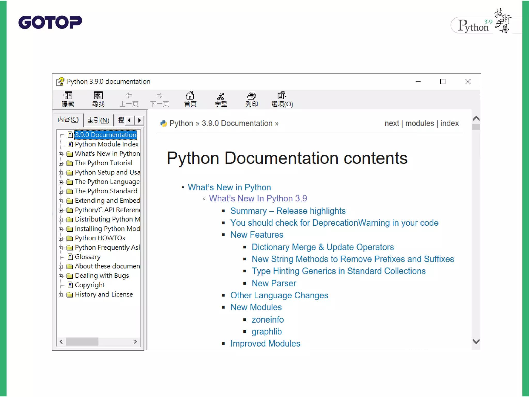Switch to the 搜 search tab
Viewport: 529px width, 397px height.
(x=121, y=120)
